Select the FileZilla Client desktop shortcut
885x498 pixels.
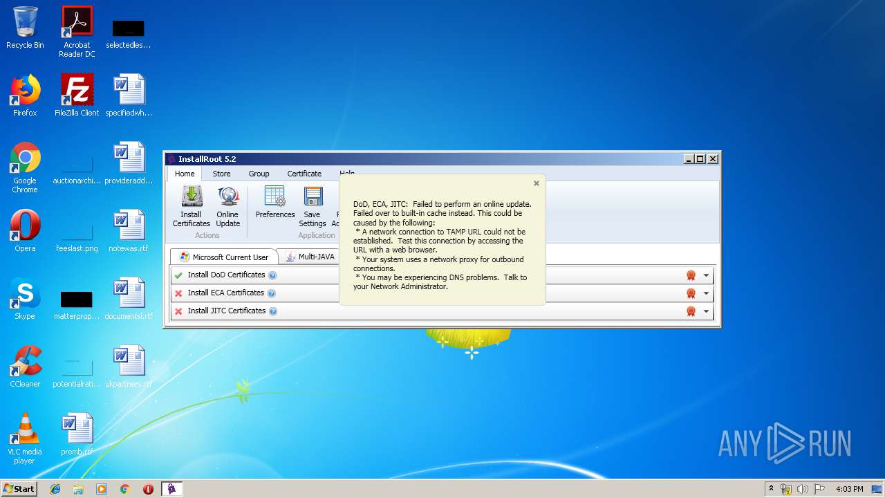pos(77,95)
